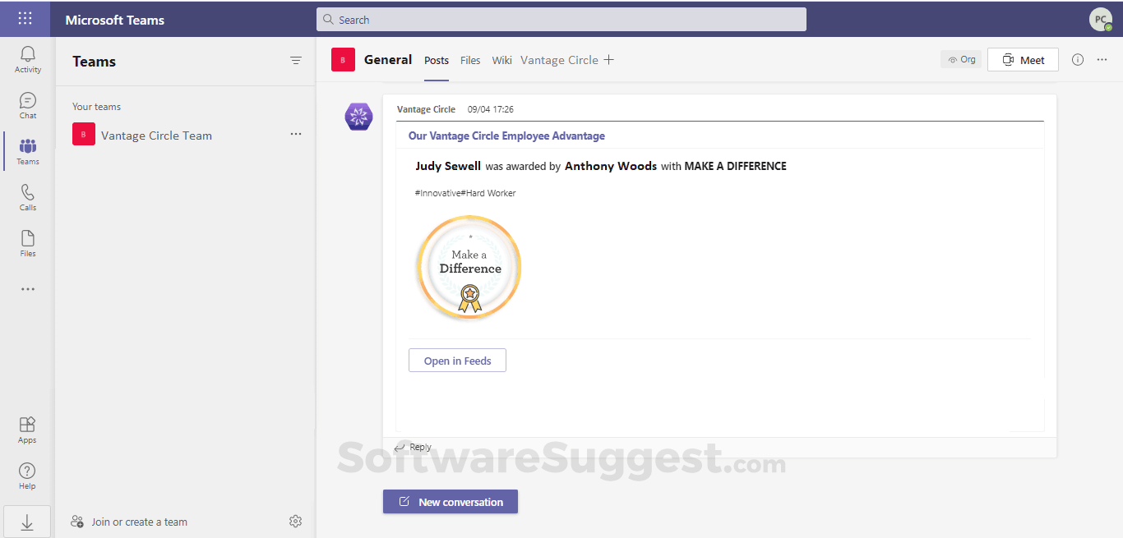The image size is (1123, 538).
Task: Open Help from the sidebar
Action: click(27, 475)
